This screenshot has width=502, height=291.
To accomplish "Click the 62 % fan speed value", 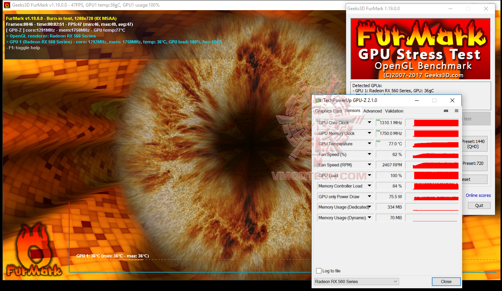I will click(389, 154).
